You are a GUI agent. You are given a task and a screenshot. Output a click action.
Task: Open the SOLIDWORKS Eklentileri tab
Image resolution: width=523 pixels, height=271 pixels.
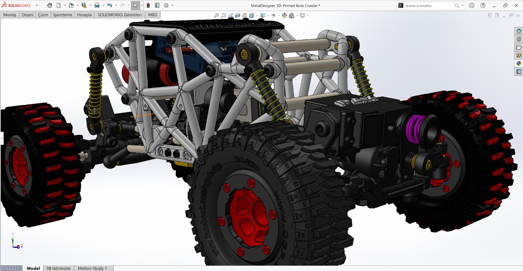tap(119, 15)
